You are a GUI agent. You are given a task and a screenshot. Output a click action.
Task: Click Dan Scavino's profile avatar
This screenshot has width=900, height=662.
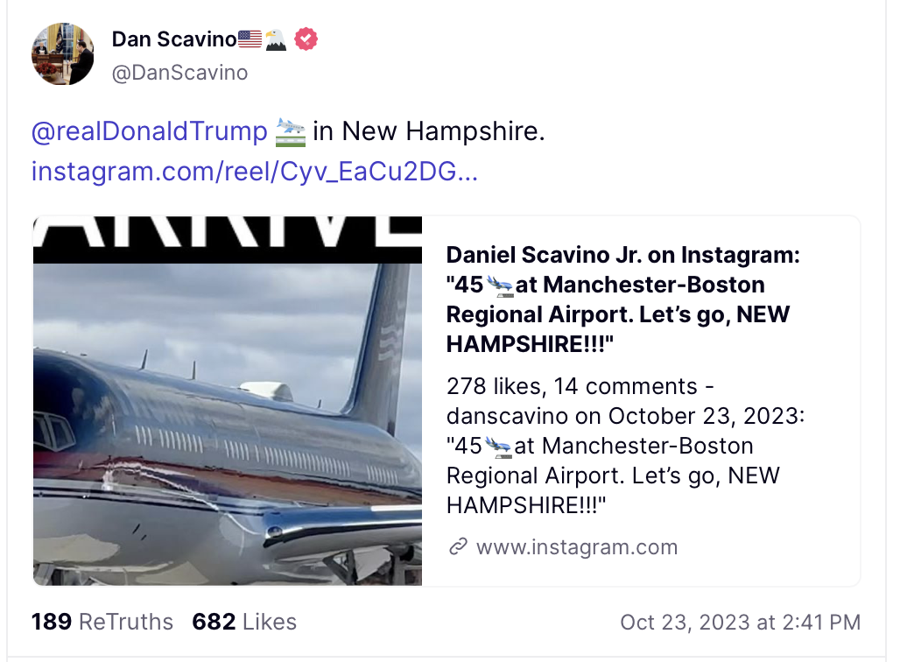point(63,54)
